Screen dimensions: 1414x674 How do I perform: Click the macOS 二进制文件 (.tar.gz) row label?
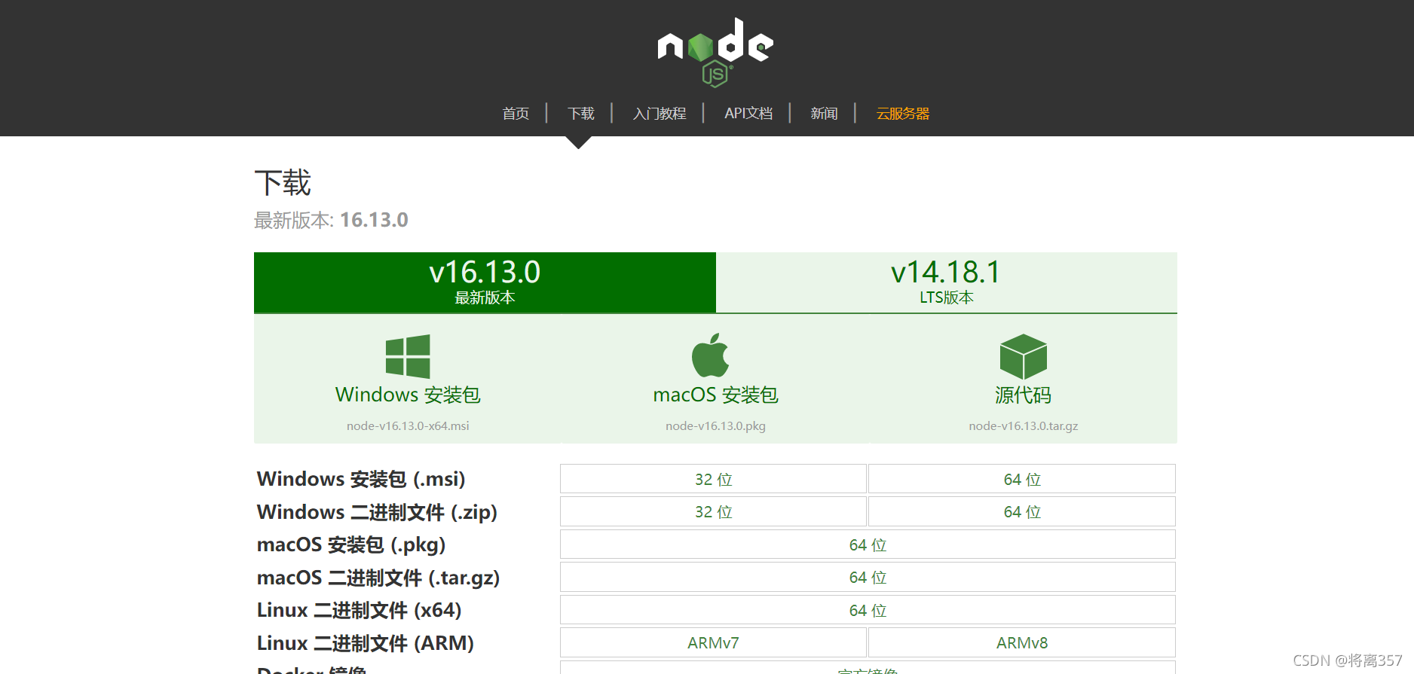point(378,578)
